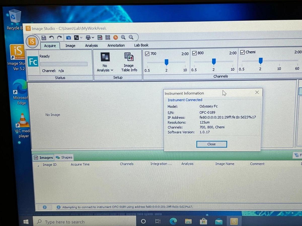Viewport: 302px width, 226px height.
Task: Click the orange feed icon
Action: (x=116, y=37)
